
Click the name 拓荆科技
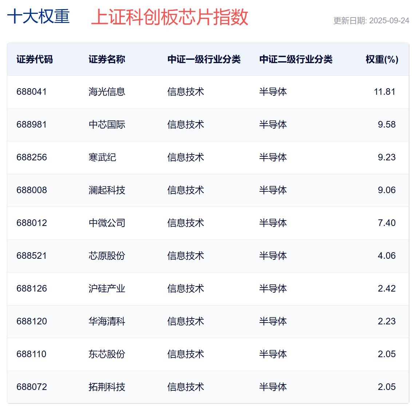(x=107, y=387)
